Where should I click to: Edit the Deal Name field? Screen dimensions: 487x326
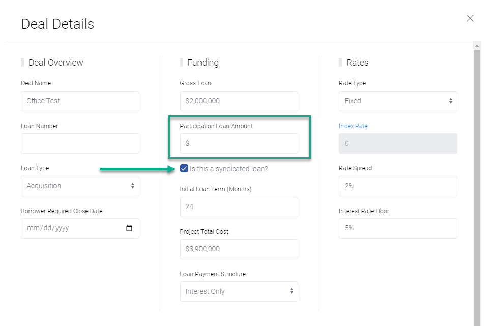point(80,101)
